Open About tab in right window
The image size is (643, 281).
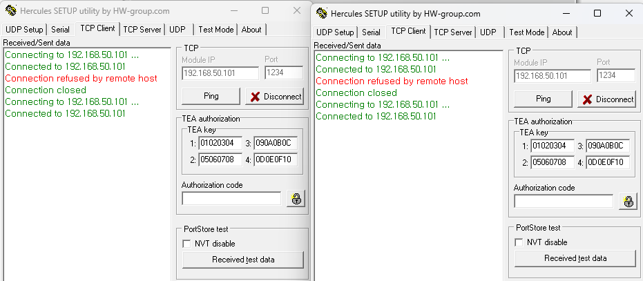point(562,32)
